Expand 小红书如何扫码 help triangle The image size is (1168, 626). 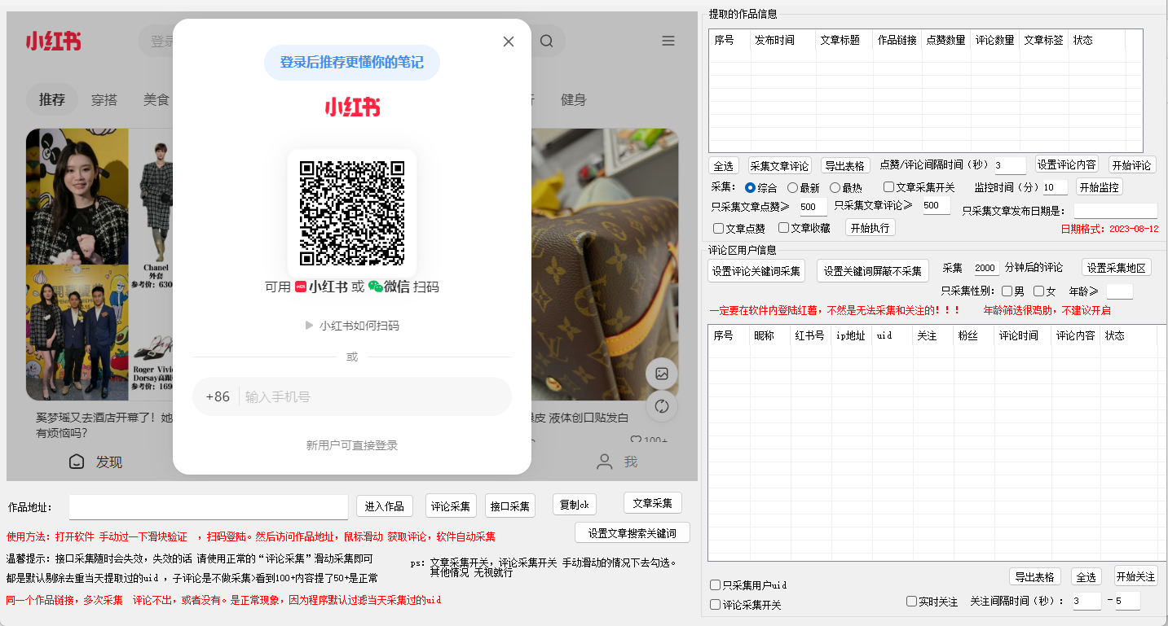(x=310, y=326)
